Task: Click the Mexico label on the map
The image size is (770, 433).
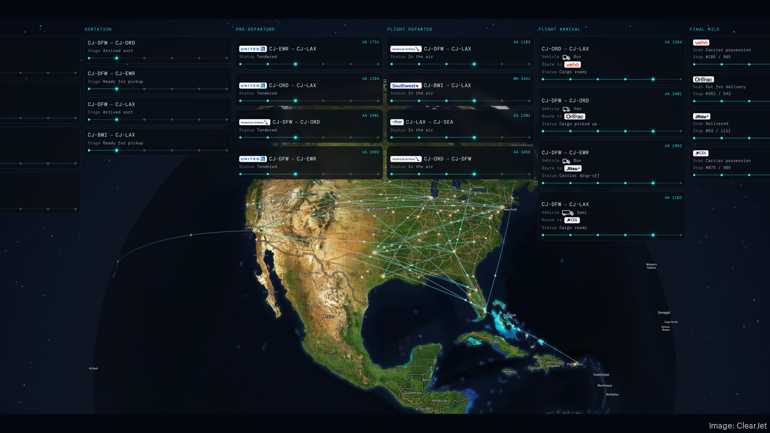Action: (329, 316)
